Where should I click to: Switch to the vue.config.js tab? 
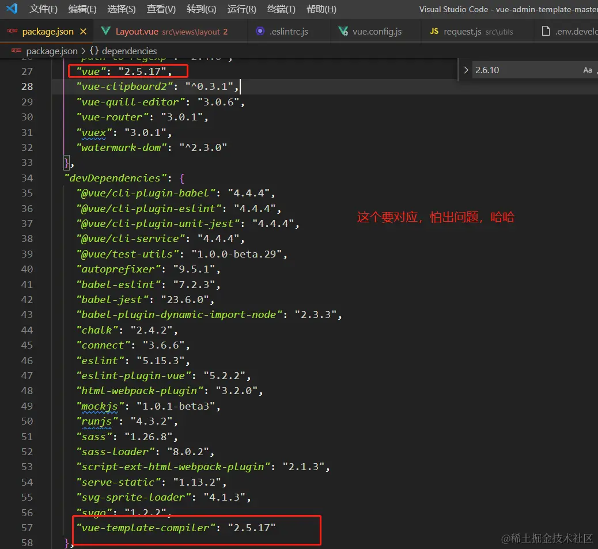(377, 32)
